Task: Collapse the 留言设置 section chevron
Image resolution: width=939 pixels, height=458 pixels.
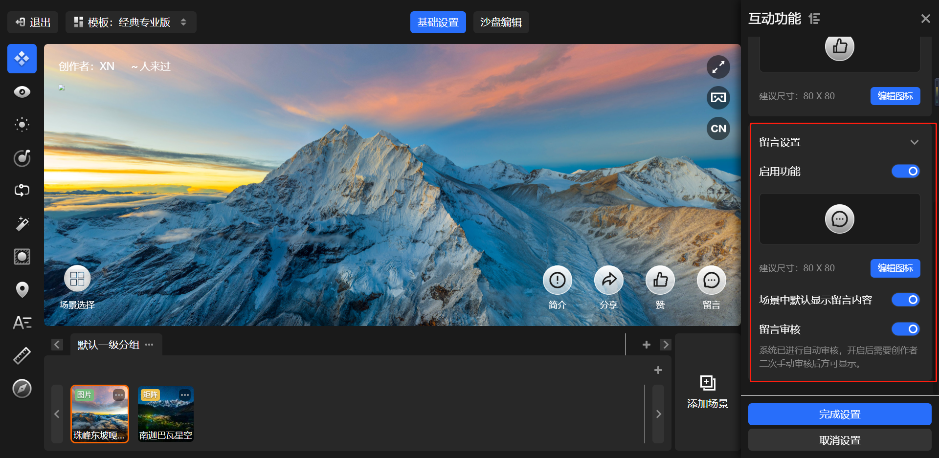Action: [x=914, y=142]
